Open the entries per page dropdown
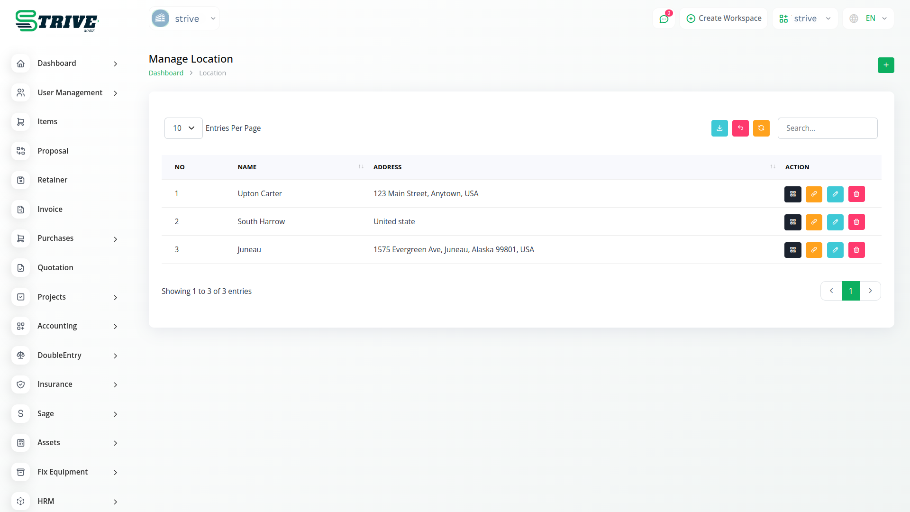 tap(183, 128)
